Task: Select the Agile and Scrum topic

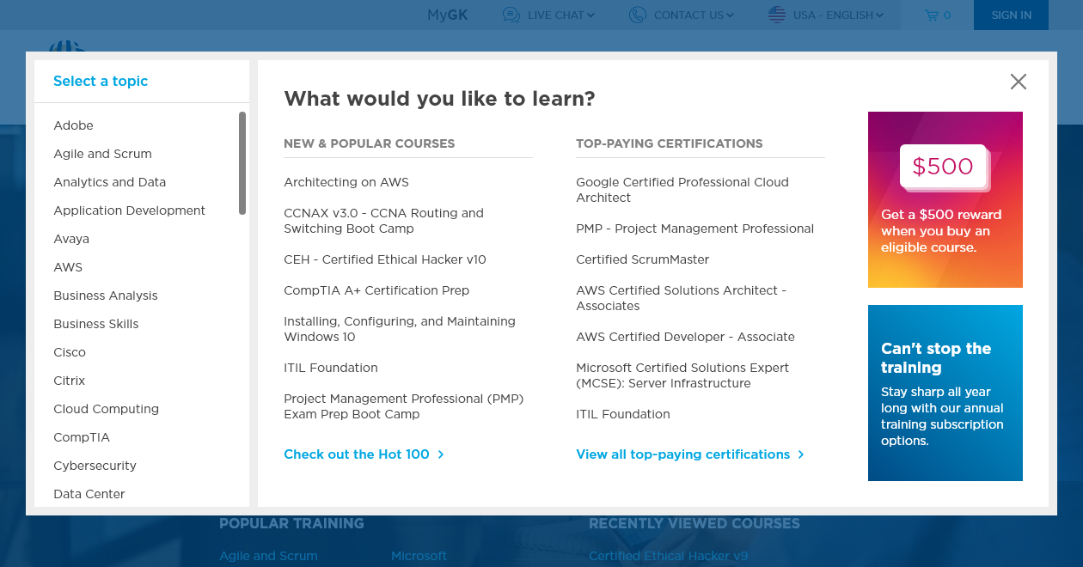Action: (102, 154)
